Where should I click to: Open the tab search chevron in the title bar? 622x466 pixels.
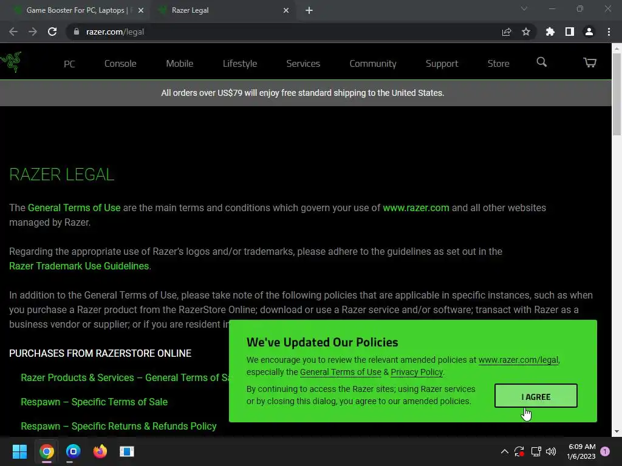point(524,8)
